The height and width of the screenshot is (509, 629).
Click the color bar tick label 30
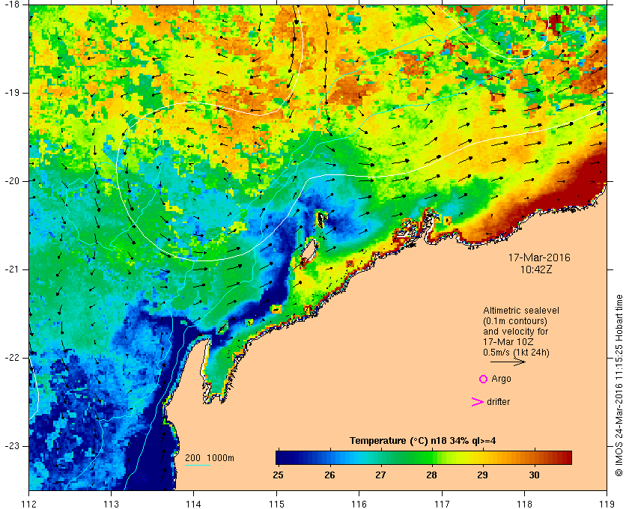pyautogui.click(x=534, y=475)
